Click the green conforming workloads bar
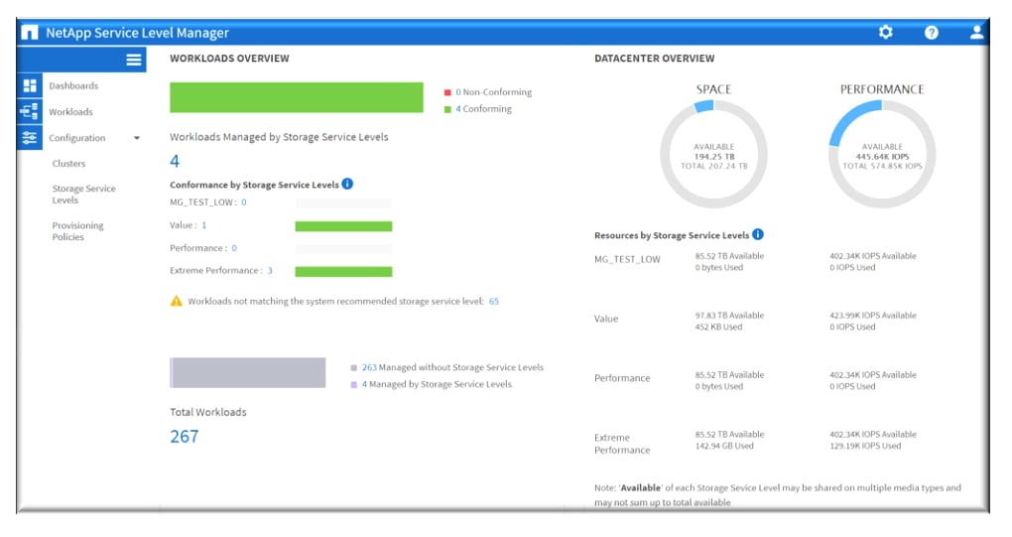The image size is (1012, 537). point(297,97)
